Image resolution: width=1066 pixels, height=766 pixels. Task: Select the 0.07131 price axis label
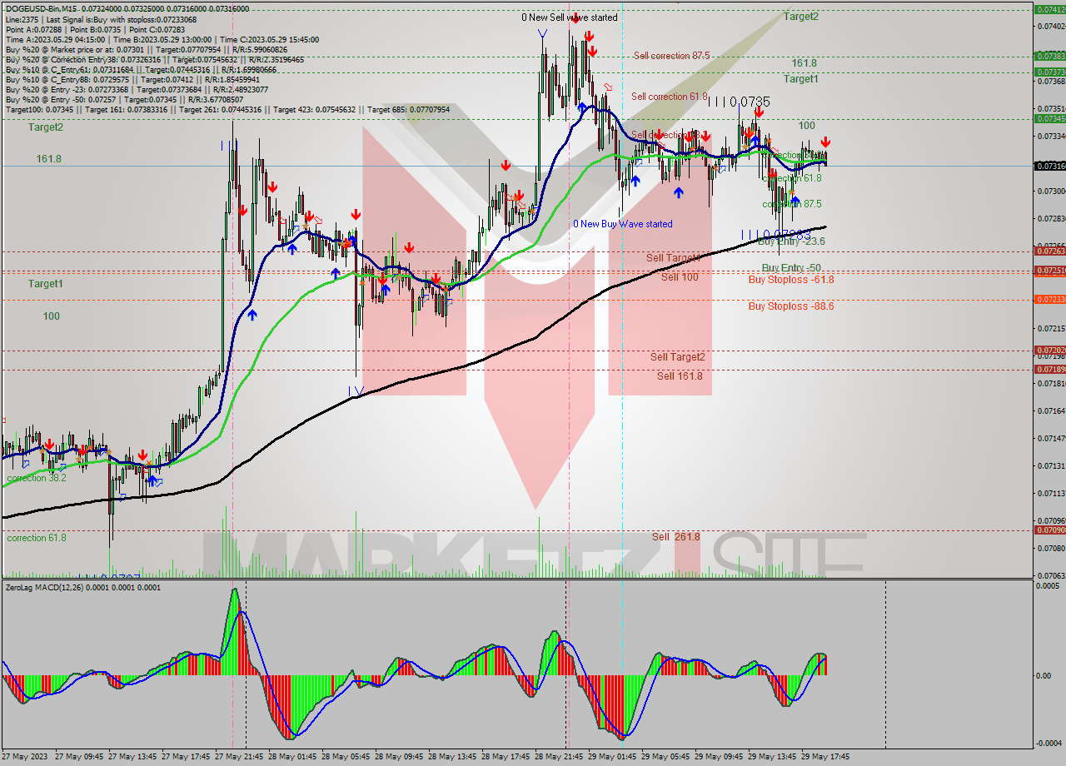tap(1052, 465)
